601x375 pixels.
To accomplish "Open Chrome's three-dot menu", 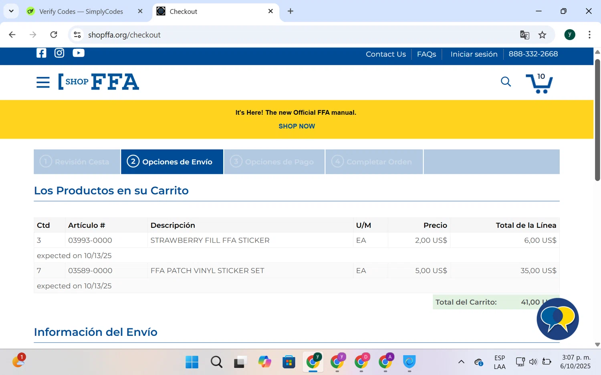I will pos(589,35).
